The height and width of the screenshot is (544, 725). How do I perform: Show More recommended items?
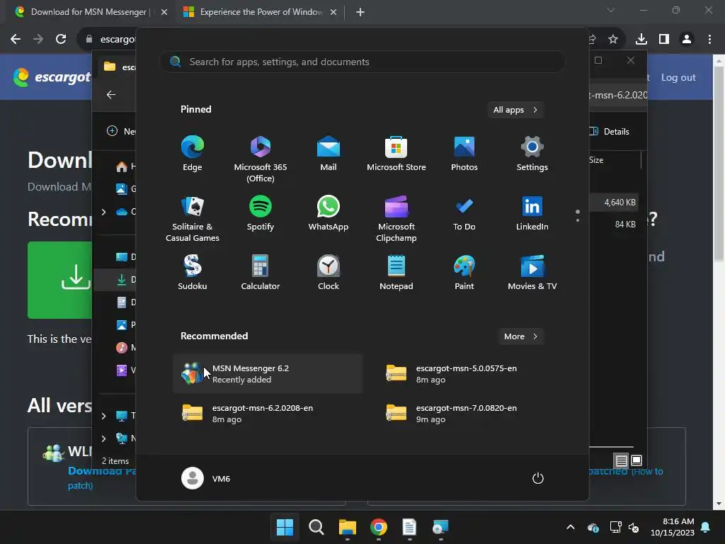[520, 336]
